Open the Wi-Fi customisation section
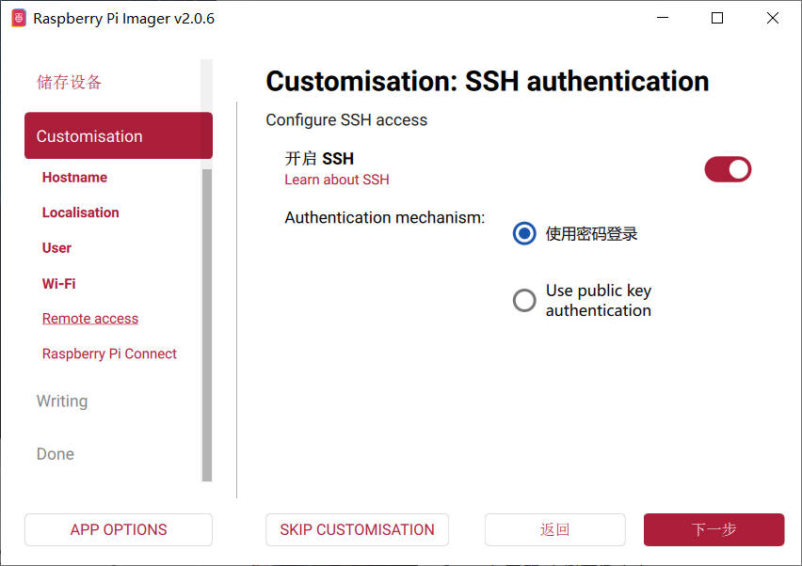Viewport: 802px width, 566px height. tap(58, 284)
